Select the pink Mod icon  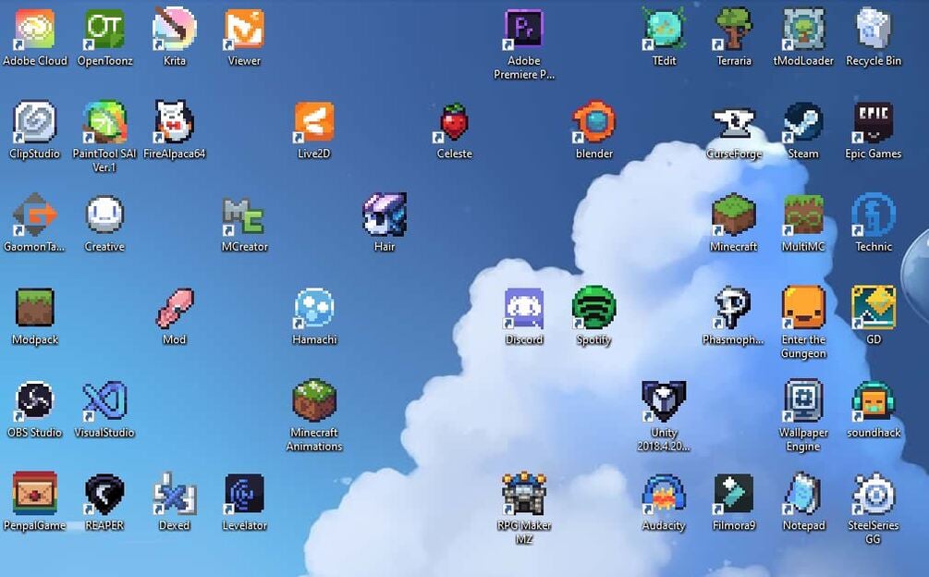coord(174,308)
